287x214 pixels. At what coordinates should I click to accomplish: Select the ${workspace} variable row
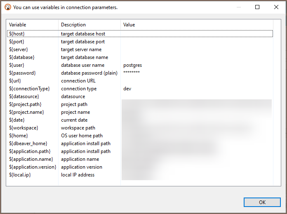point(23,128)
